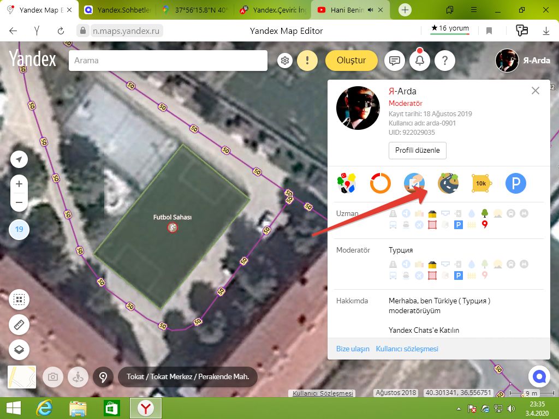Click the Oluştur create button
This screenshot has width=559, height=419.
(x=351, y=61)
